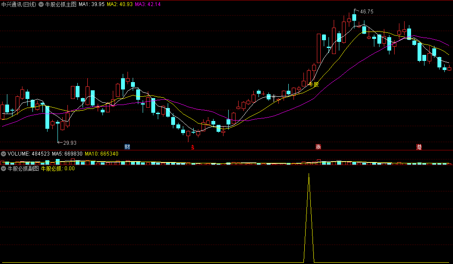Select the MA3: 42.14 value

[148, 4]
